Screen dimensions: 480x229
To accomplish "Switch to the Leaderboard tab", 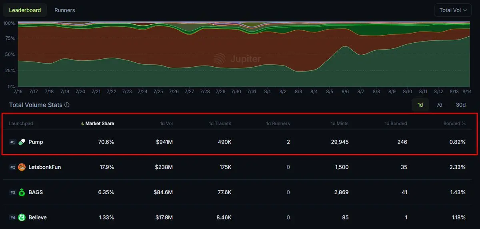I will [x=25, y=10].
